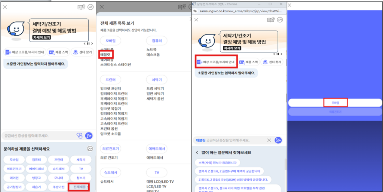Open the book icon in the dimmed header above the product list
The height and width of the screenshot is (192, 383).
point(182,7)
